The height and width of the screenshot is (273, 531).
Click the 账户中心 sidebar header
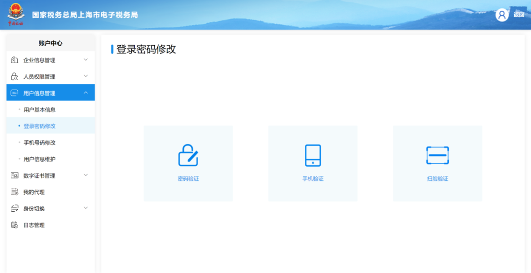[51, 43]
